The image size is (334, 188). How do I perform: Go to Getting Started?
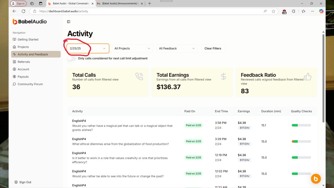click(x=28, y=39)
